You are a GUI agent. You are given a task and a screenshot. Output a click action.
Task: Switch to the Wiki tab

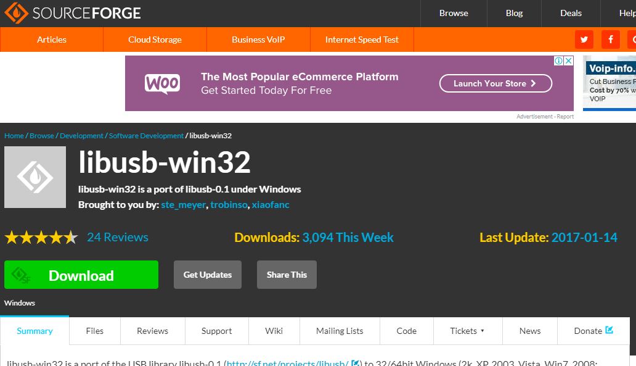(274, 331)
